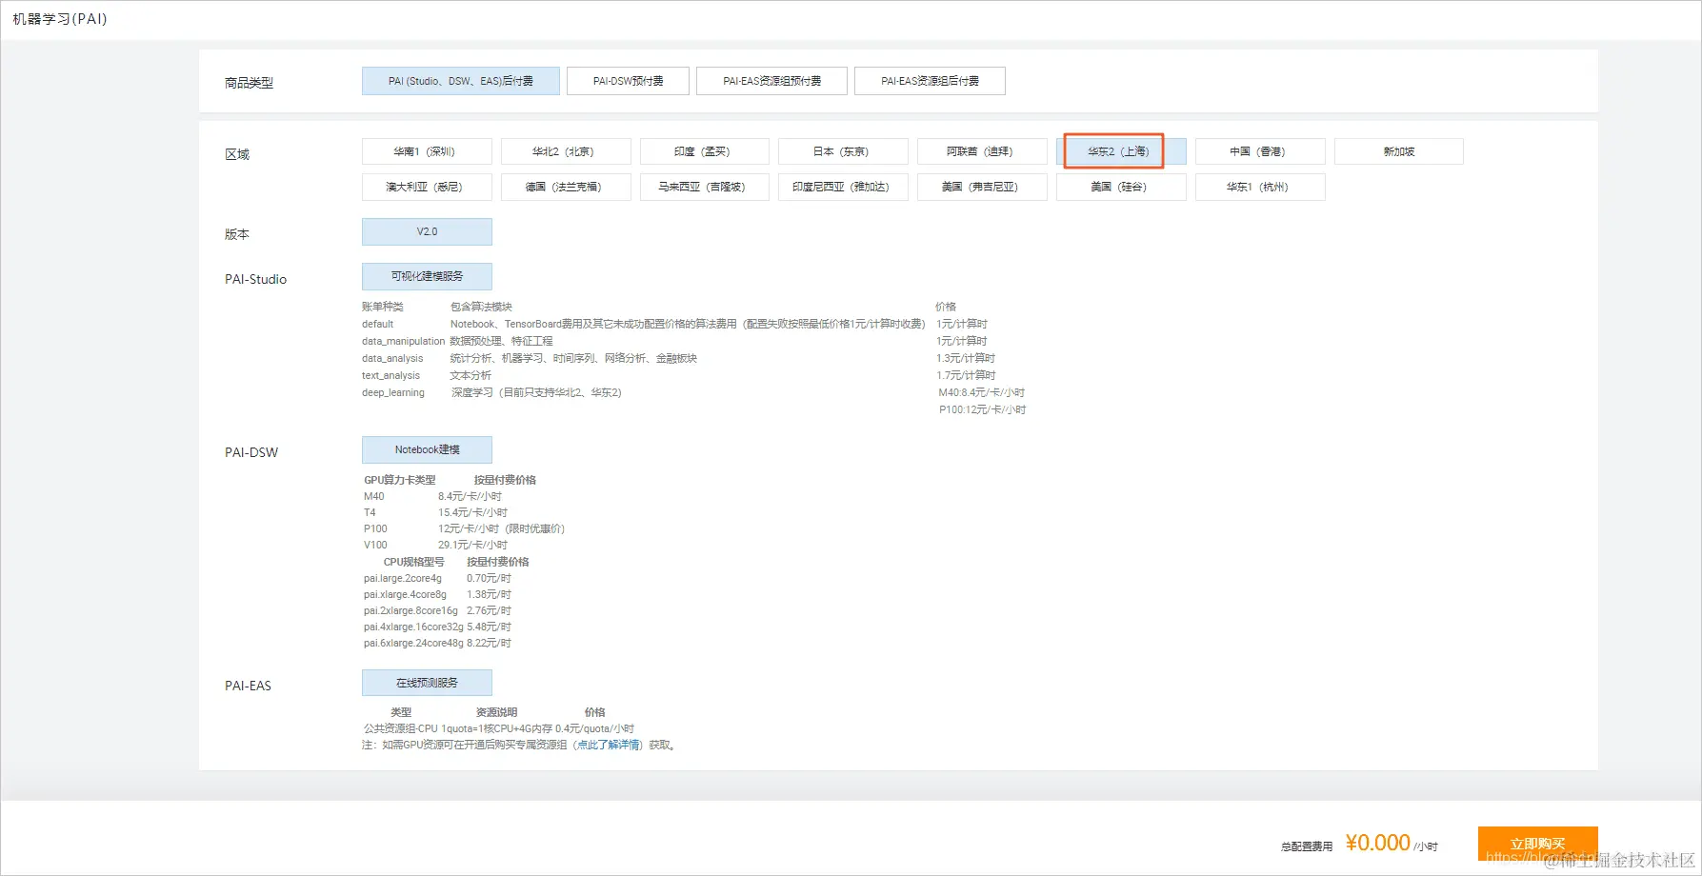Click the pai.2xlarge.8core16g CPU spec
Viewport: 1702px width, 876px height.
pyautogui.click(x=410, y=610)
